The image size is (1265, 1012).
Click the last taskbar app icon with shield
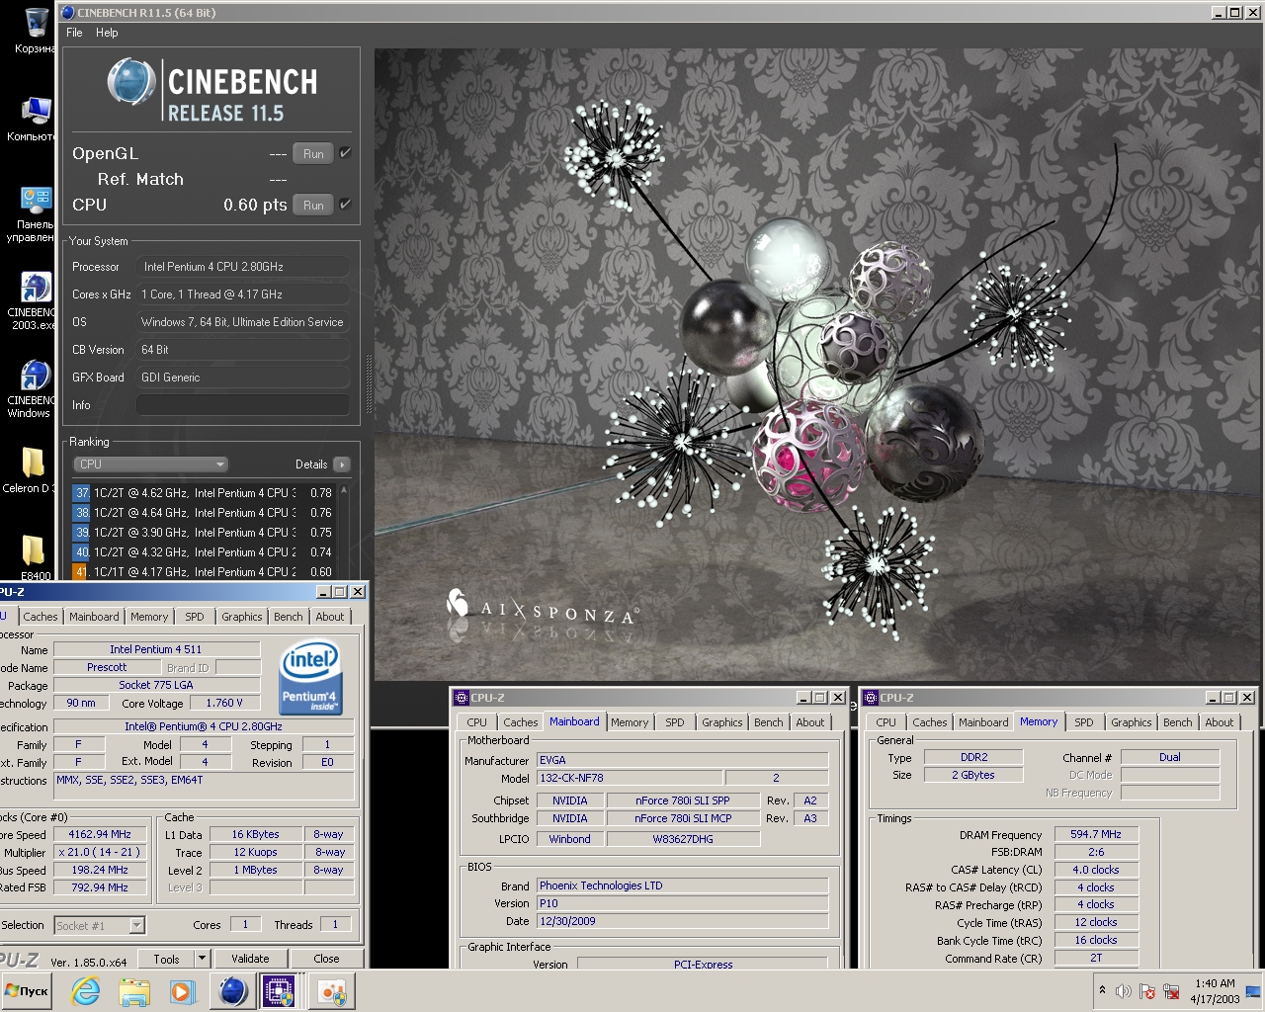coord(332,991)
